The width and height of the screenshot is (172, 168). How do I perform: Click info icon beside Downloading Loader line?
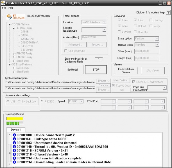click(x=14, y=162)
